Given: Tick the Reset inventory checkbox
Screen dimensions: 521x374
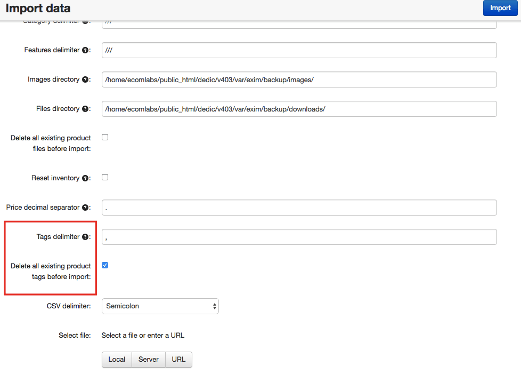Looking at the screenshot, I should (105, 177).
